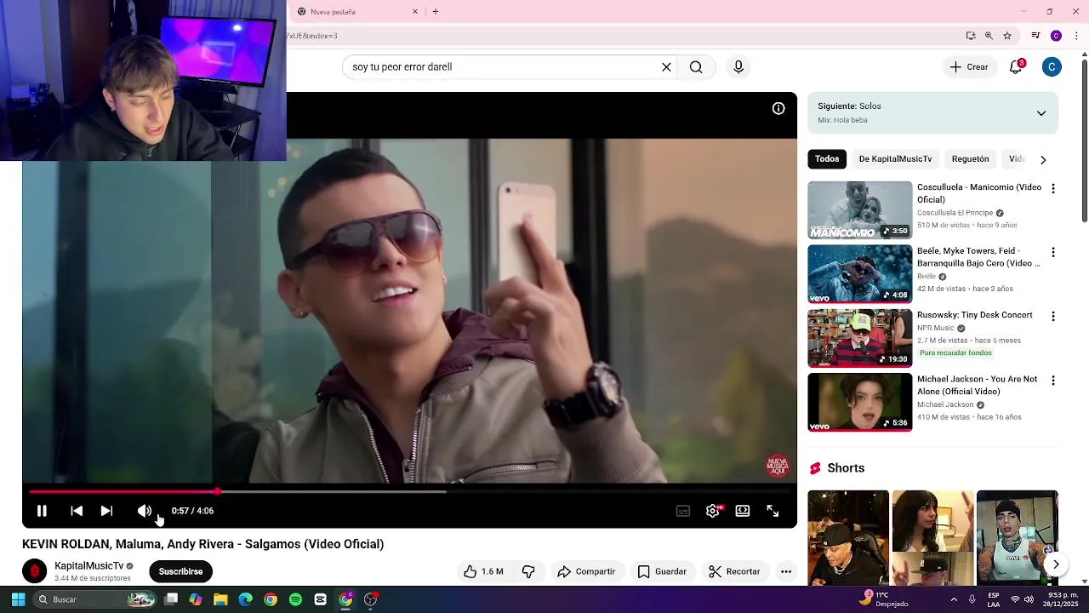Viewport: 1089px width, 613px height.
Task: Save the video with Guardar
Action: click(662, 571)
